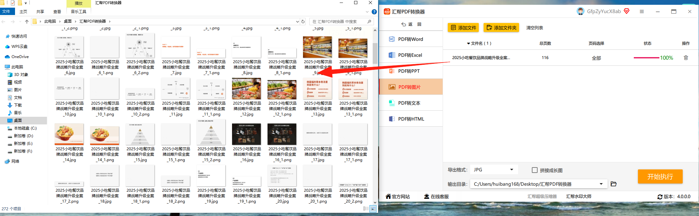The image size is (699, 216).
Task: Select the PDF转Word menu item
Action: 411,39
